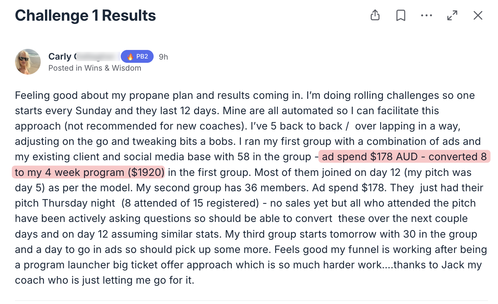Click the fire emoji in the PB2 badge
This screenshot has height=304, width=498.
point(130,57)
